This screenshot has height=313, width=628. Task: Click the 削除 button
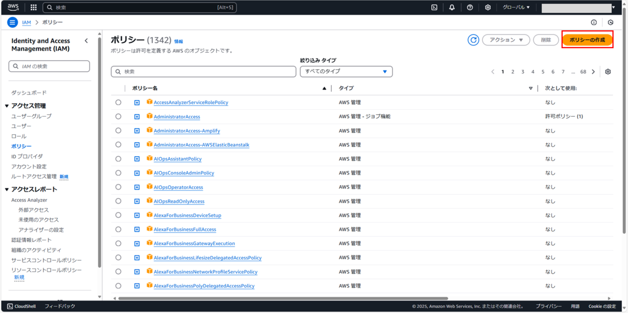click(546, 40)
